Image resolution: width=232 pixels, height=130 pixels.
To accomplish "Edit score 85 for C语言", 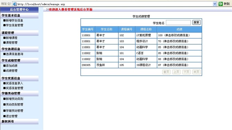I will (173, 53).
